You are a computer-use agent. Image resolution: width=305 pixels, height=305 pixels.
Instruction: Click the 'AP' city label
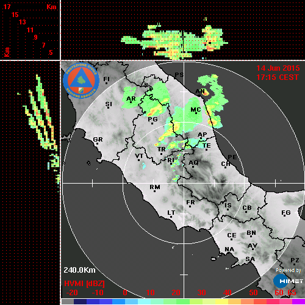click(x=203, y=135)
